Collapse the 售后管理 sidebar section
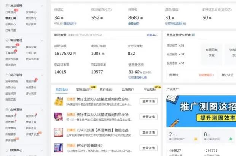Screen dimensions: 236x156 pyautogui.click(x=42, y=41)
